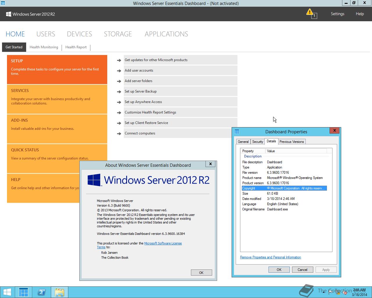Click arrow icon beside Set up Client Restore Service
Screen dimensions: 372x298
[119, 123]
